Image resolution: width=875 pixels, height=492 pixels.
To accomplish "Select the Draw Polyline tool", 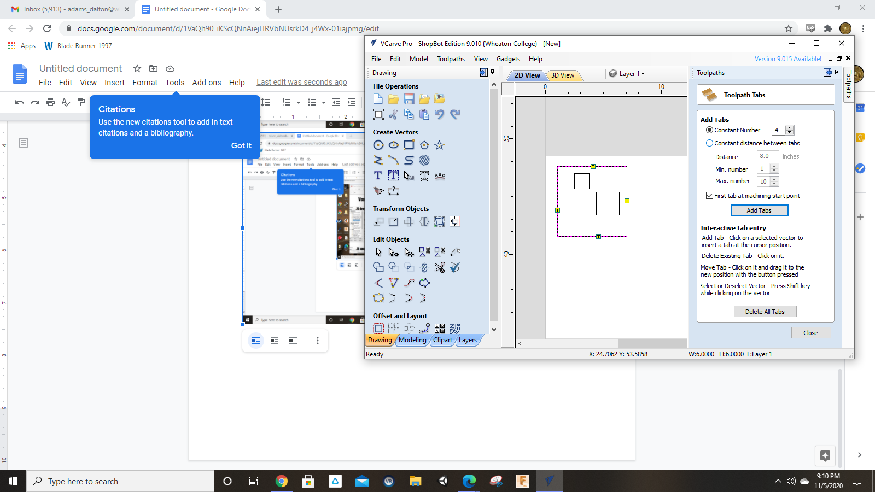I will coord(378,160).
